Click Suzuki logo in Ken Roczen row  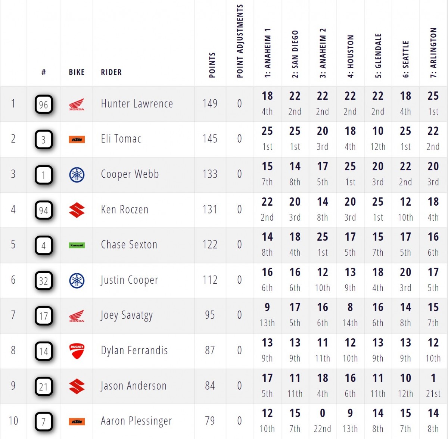(77, 210)
